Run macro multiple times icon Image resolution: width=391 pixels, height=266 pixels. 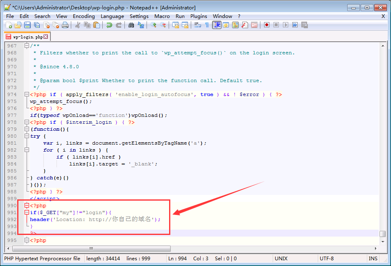pos(295,25)
